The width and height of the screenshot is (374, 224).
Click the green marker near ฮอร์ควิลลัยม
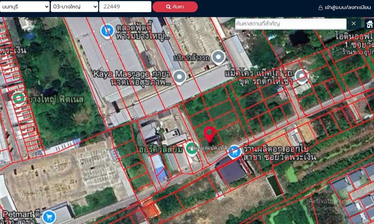(191, 148)
